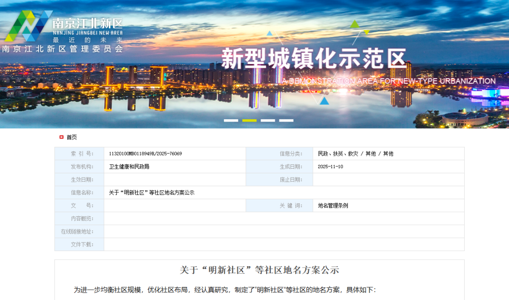This screenshot has width=509, height=300.
Task: Click the keyword value 地名管理条例
Action: [x=333, y=206]
